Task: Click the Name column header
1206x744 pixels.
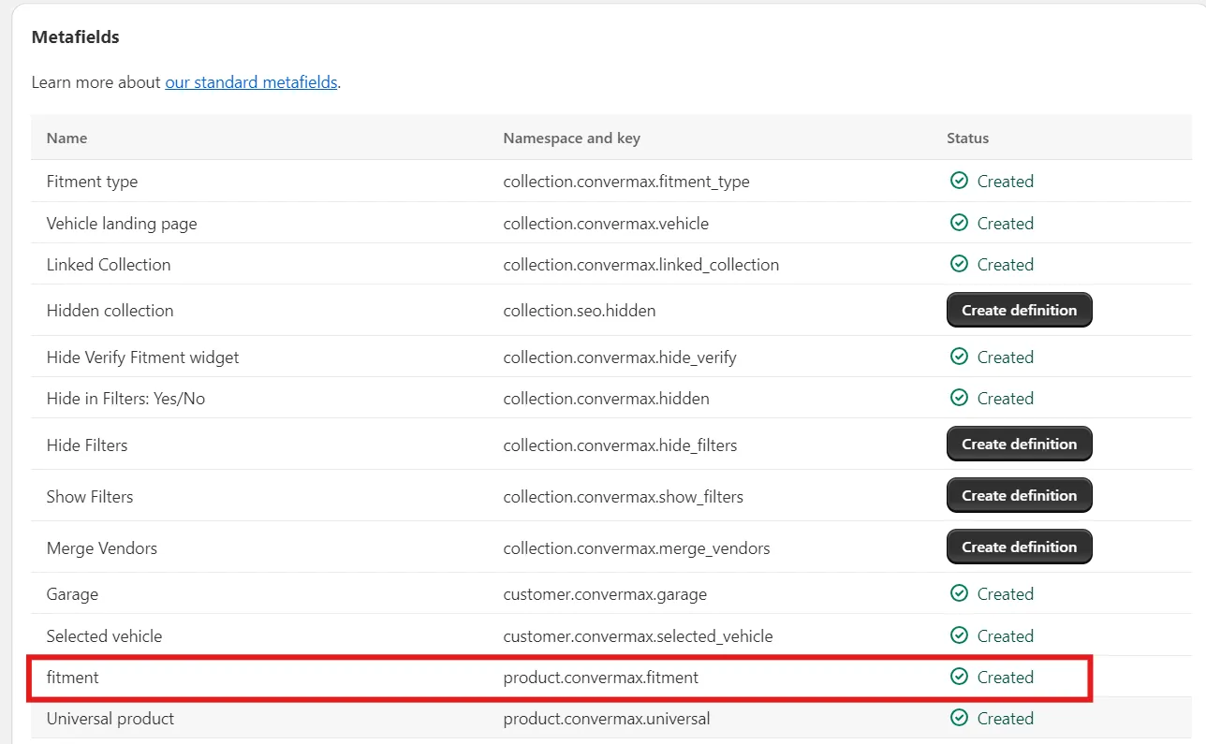Action: [x=66, y=138]
